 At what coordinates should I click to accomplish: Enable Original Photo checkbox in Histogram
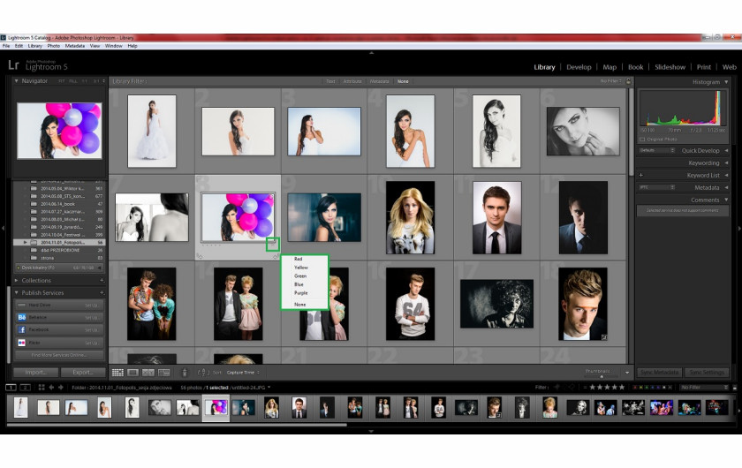[x=642, y=140]
